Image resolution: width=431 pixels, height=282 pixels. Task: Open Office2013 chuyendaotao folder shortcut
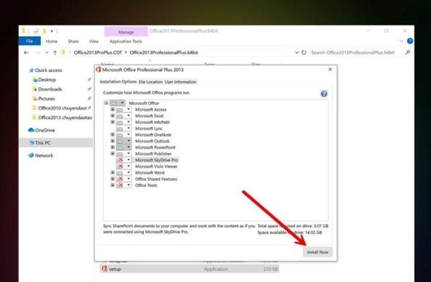[62, 118]
